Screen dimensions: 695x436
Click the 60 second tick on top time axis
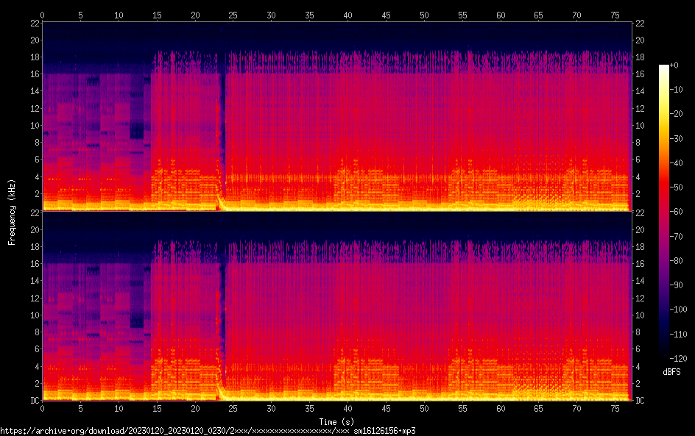click(501, 15)
